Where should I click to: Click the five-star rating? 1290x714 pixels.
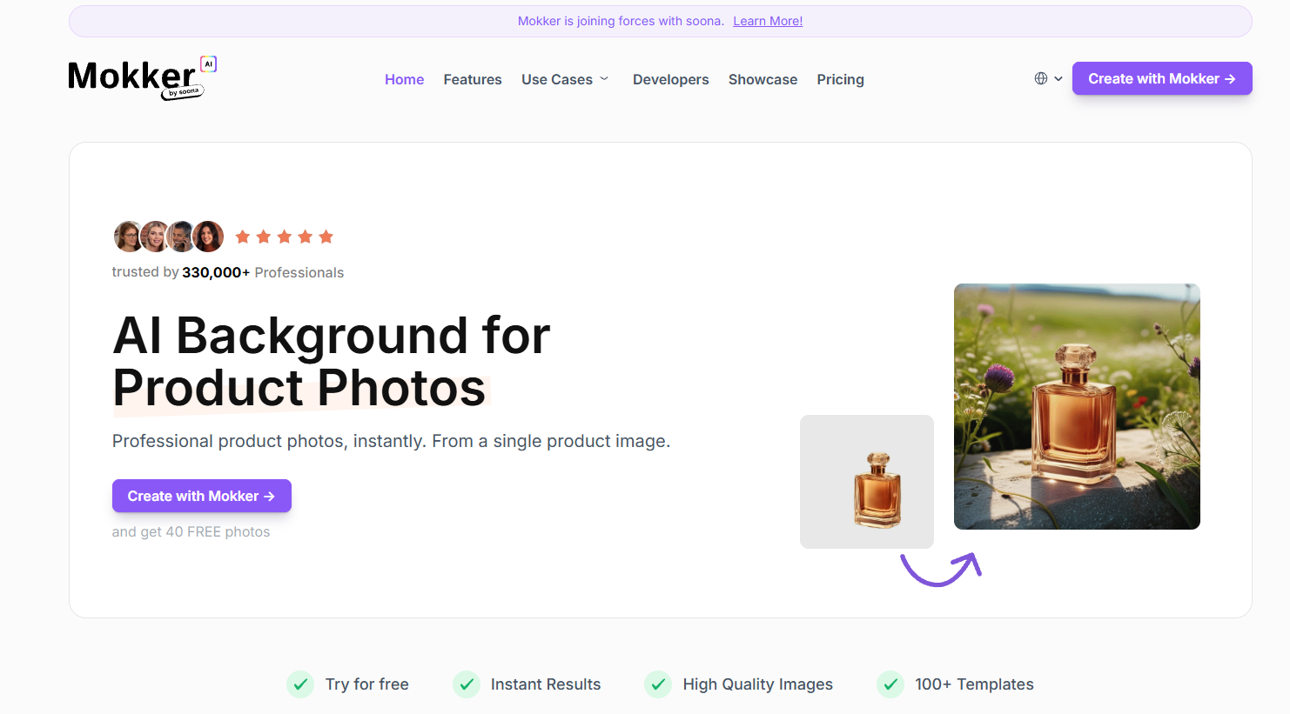click(x=285, y=237)
